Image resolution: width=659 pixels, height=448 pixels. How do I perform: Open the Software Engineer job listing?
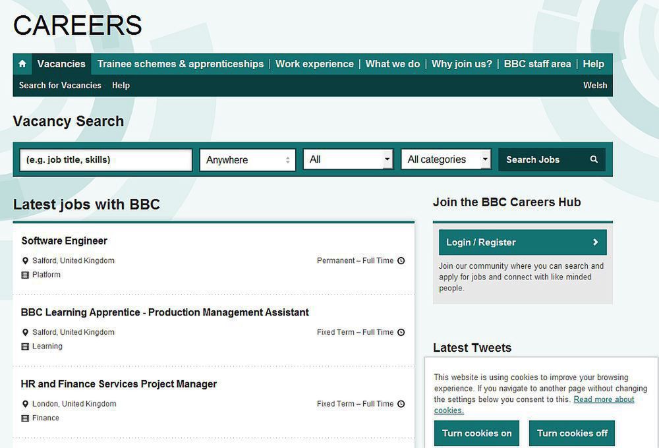(65, 241)
